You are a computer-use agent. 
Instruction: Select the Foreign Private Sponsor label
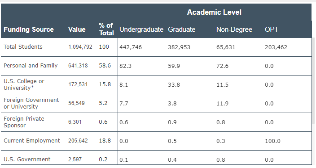tap(24, 122)
